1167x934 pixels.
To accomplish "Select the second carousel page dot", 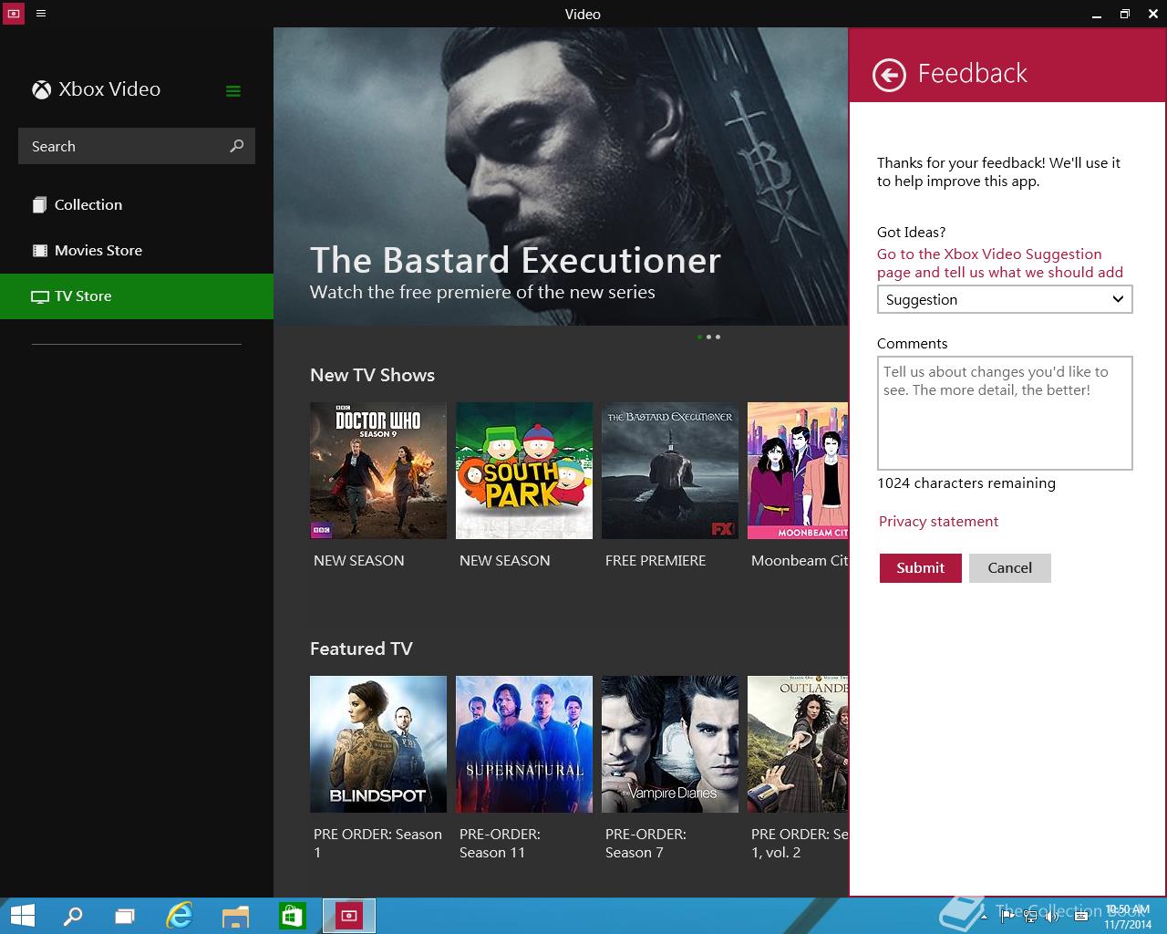I will click(x=709, y=337).
